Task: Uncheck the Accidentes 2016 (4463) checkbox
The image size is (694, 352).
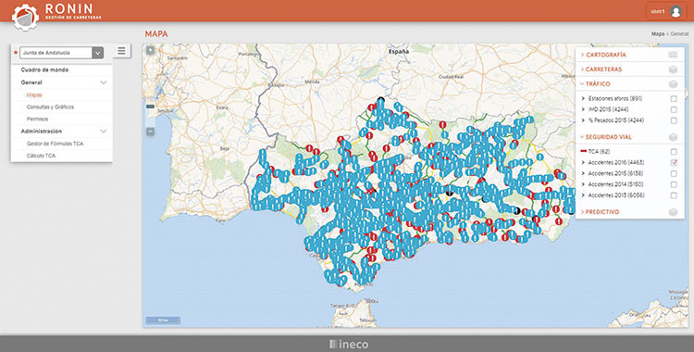Action: coord(674,163)
